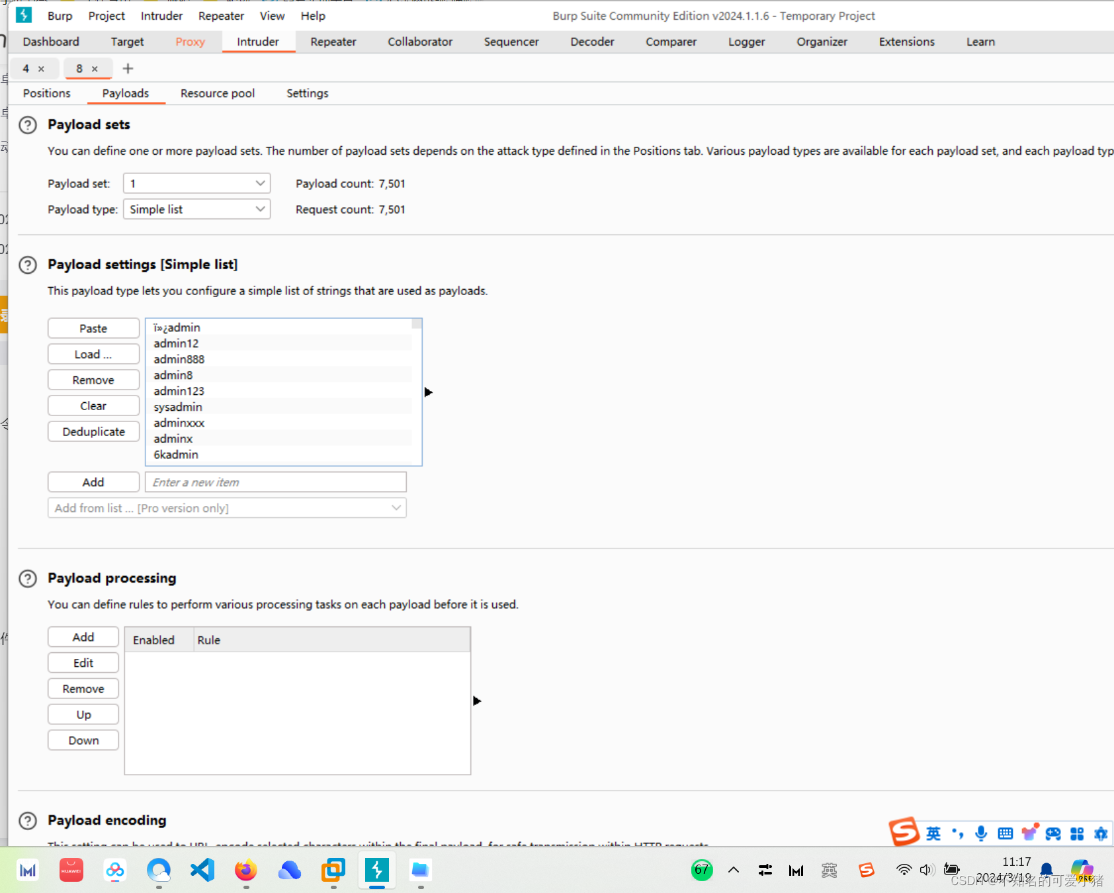
Task: Click the Enabled column header
Action: (x=159, y=640)
